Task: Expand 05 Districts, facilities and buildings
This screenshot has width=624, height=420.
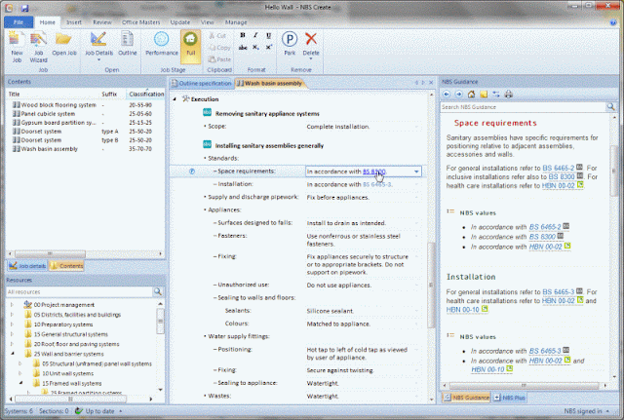Action: point(13,315)
